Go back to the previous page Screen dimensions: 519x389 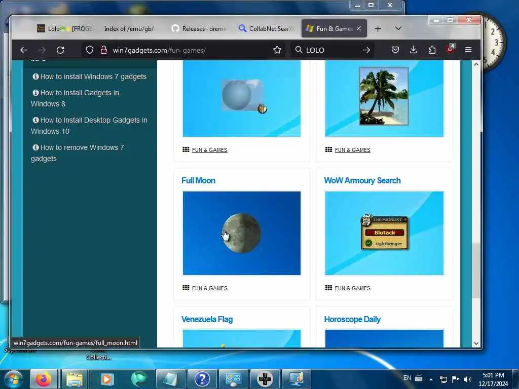pos(23,50)
